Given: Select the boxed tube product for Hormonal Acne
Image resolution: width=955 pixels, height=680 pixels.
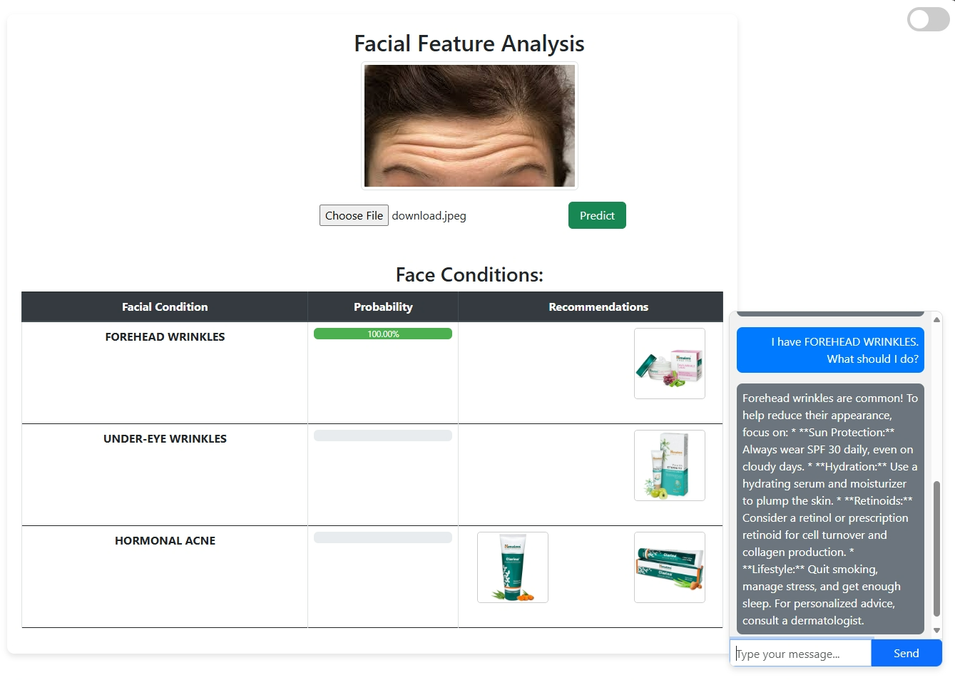Looking at the screenshot, I should click(669, 567).
